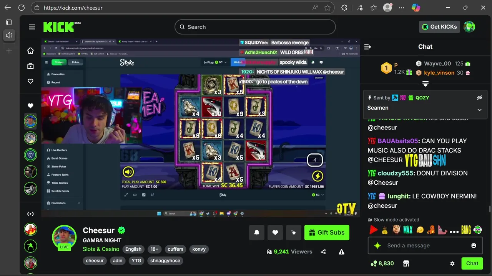
Task: Insert the BANG emote
Action: coord(466,230)
